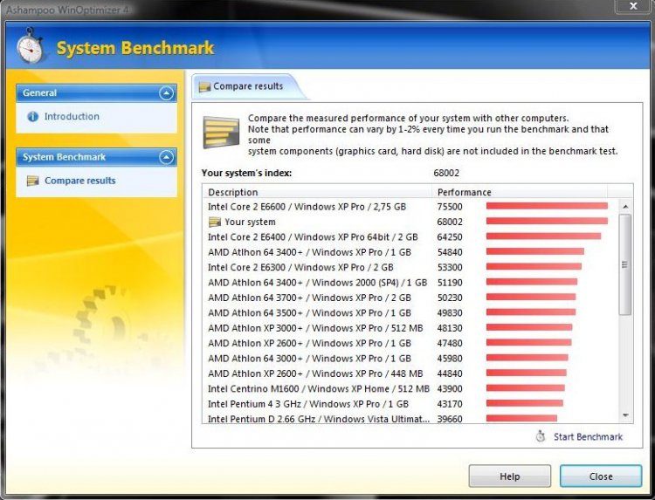Click the large benchmark bars icon beside description
The image size is (655, 500).
tap(221, 133)
